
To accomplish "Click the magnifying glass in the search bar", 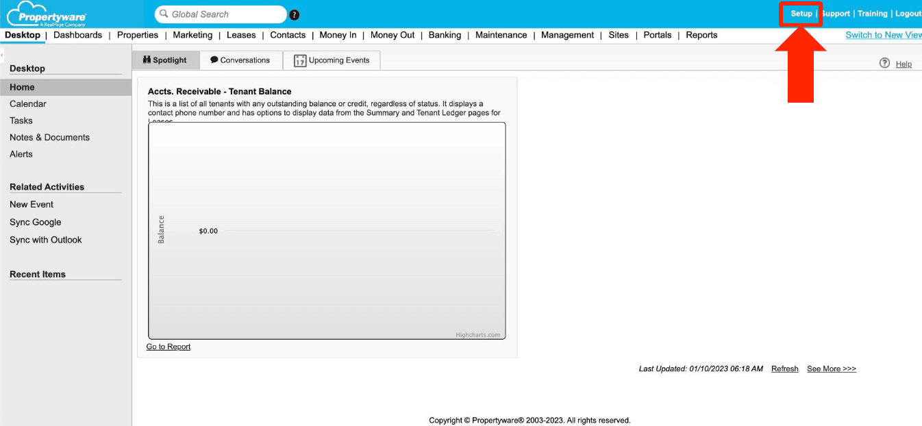I will [x=163, y=14].
